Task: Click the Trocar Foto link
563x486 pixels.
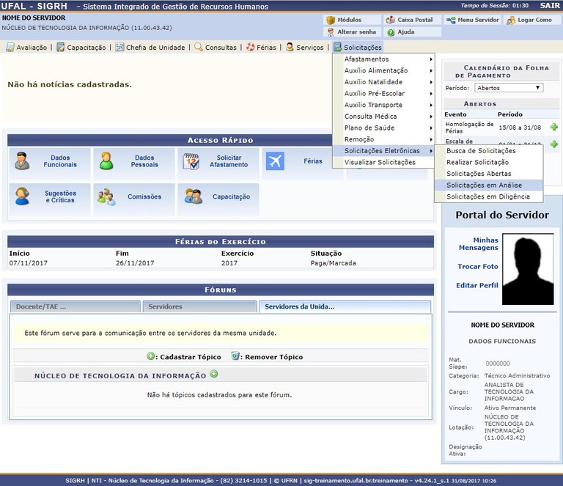Action: [477, 267]
